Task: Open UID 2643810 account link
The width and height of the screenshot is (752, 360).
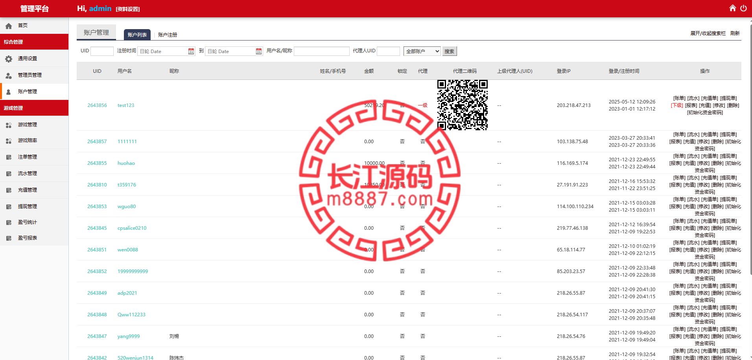Action: point(97,185)
